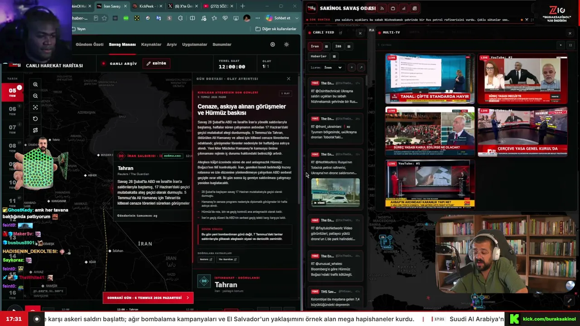Open the YouTube #1 'TANAL: ÇİFTE STANDARDA HAYIR' stream
The image size is (580, 326).
coord(430,79)
